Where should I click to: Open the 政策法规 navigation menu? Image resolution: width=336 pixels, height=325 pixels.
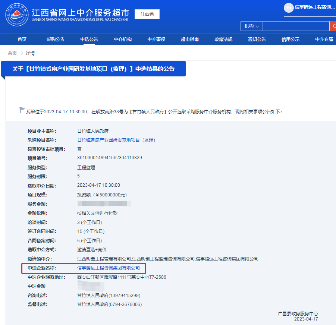coord(223,39)
